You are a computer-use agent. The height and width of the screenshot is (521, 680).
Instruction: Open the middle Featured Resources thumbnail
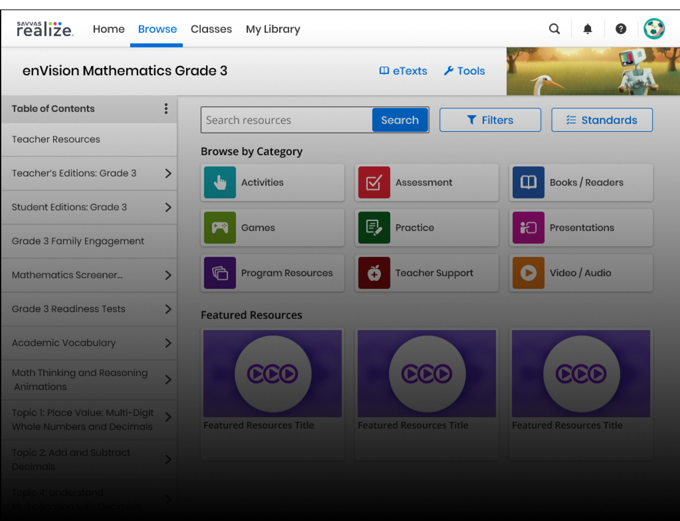pyautogui.click(x=427, y=373)
